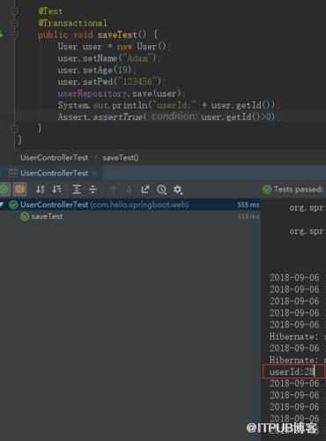
Task: Click the first 'org.spr' console line
Action: tap(307, 207)
